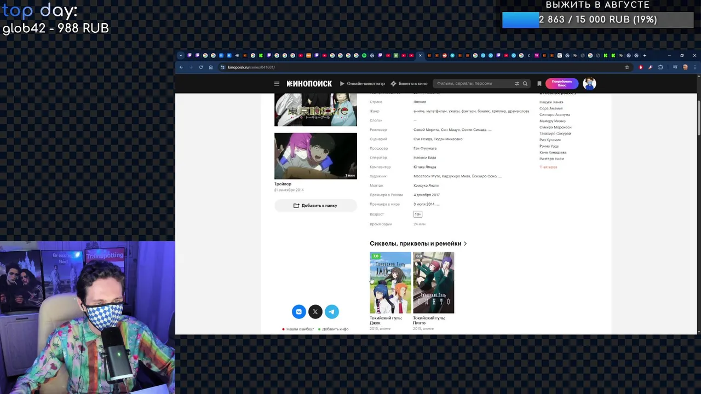The image size is (701, 394).
Task: Share via Telegram icon
Action: pos(331,312)
